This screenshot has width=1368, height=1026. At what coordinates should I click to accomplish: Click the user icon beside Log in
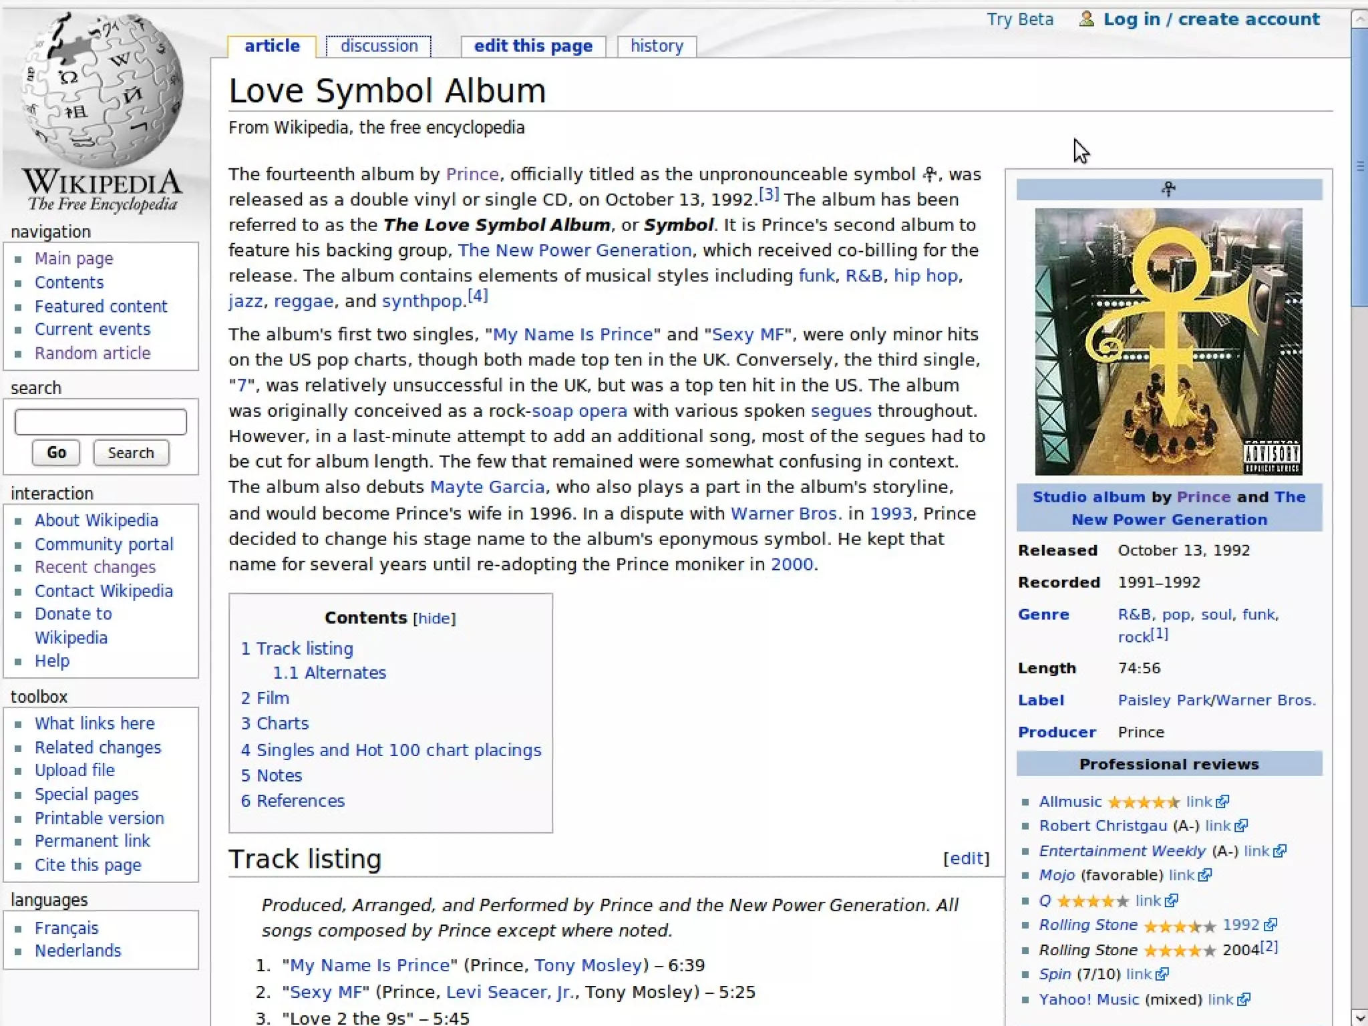pyautogui.click(x=1086, y=19)
